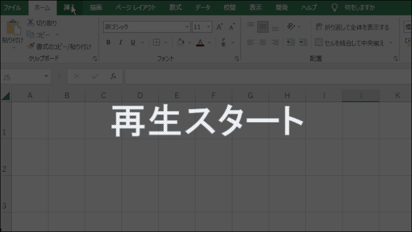Open the Merge and Center dropdown arrow
Viewport: 412px width, 232px height.
click(391, 43)
